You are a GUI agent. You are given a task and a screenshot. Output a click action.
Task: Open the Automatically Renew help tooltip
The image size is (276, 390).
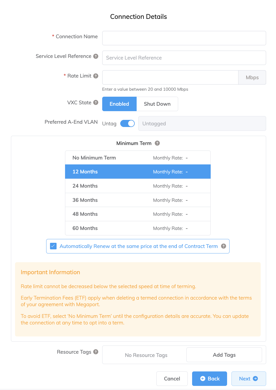click(x=223, y=246)
